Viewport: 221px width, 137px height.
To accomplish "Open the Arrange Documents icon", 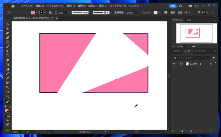I will [x=190, y=6].
